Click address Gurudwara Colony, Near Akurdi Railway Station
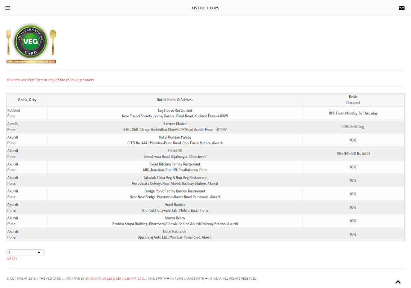Image resolution: width=411 pixels, height=288 pixels. [175, 184]
